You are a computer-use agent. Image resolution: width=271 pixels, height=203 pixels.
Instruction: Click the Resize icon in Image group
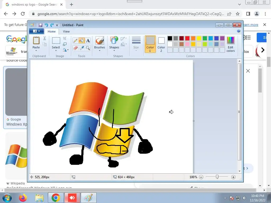tap(65, 44)
